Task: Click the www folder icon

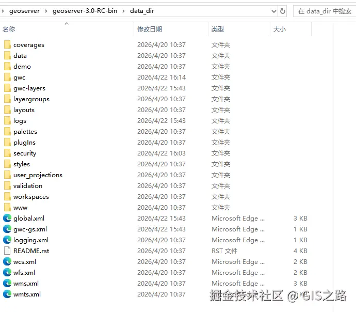Action: tap(7, 208)
